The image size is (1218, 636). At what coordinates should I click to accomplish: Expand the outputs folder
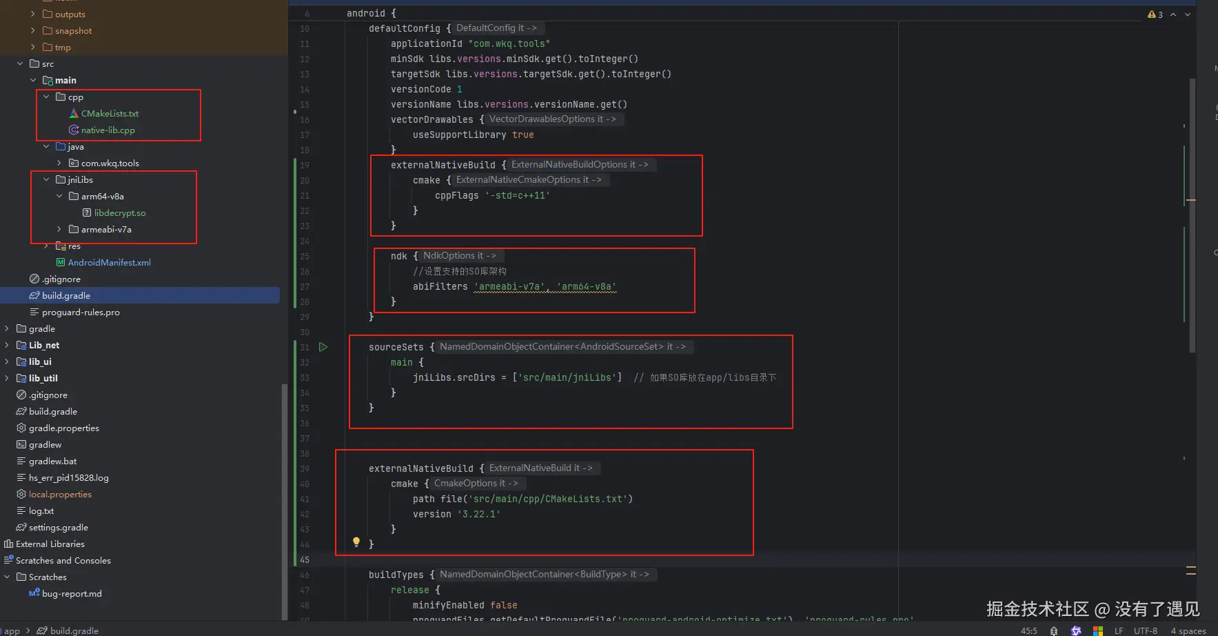point(33,14)
